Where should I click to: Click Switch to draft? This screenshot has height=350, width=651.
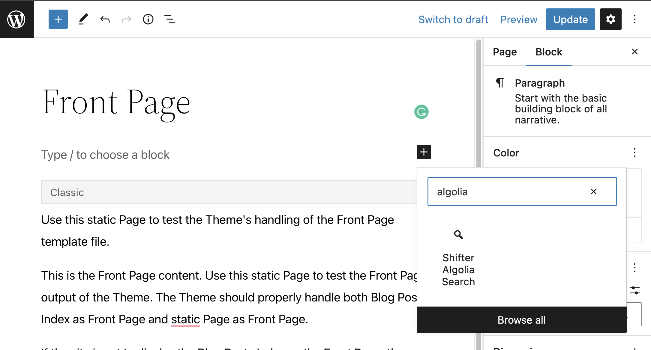coord(453,19)
